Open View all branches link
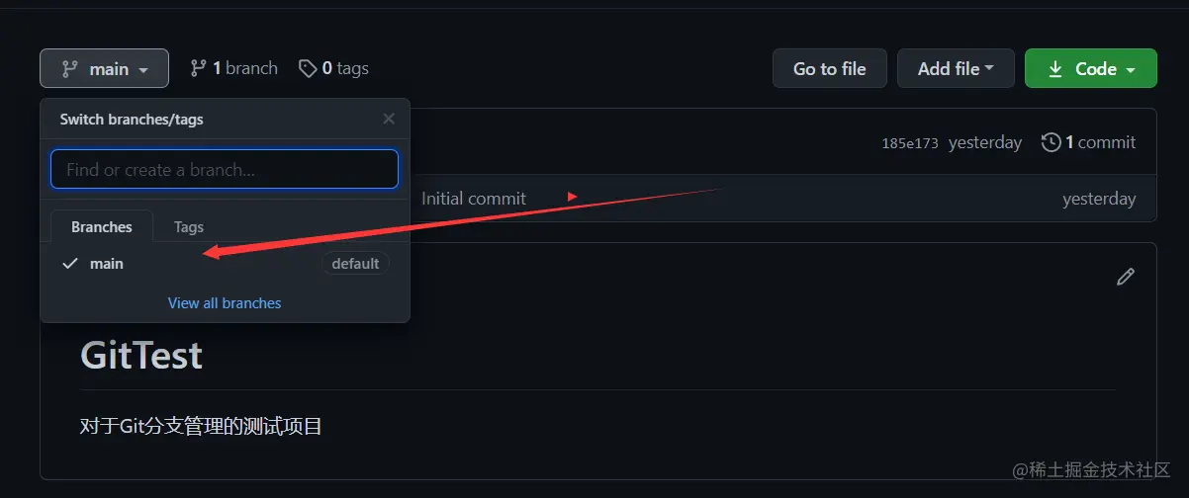This screenshot has width=1189, height=498. click(x=225, y=303)
